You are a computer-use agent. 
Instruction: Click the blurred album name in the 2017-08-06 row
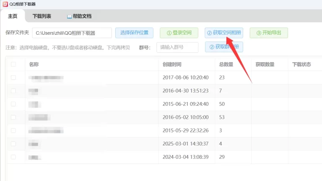click(x=46, y=78)
